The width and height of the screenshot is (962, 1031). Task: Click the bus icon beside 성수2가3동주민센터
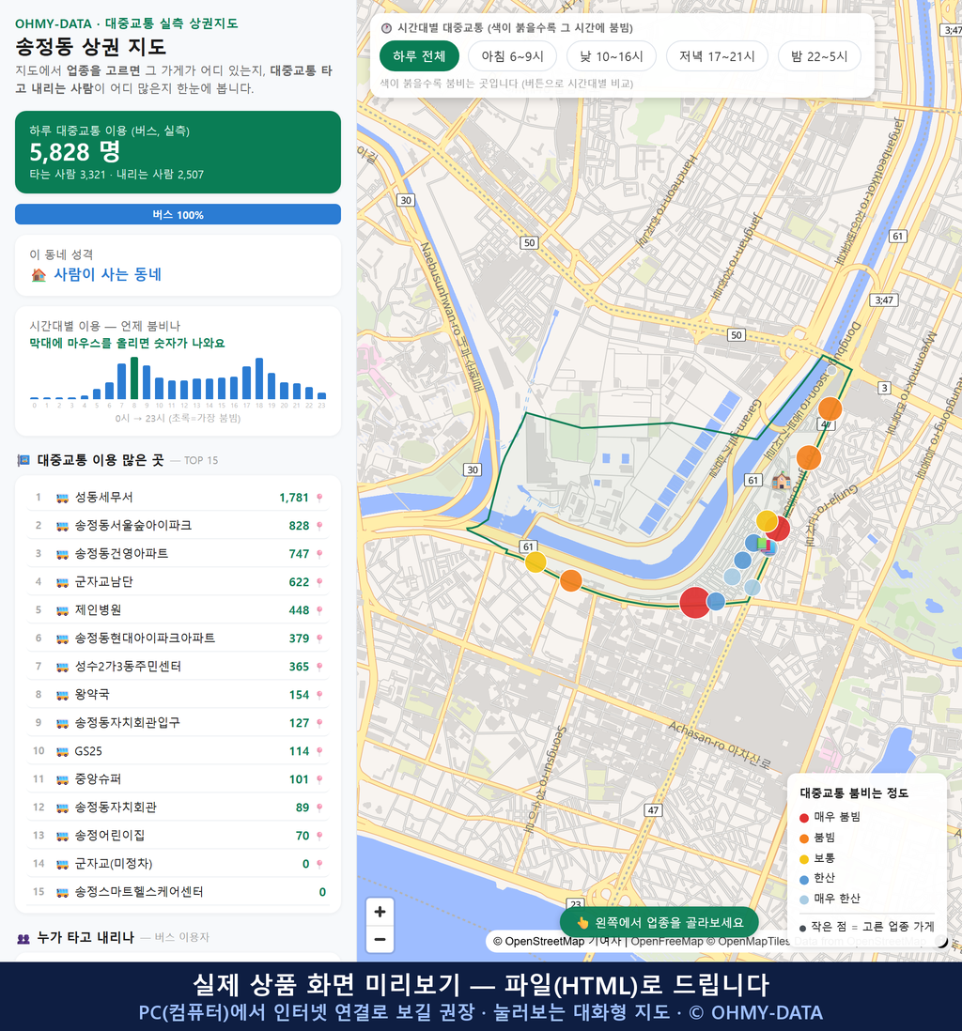[x=62, y=667]
